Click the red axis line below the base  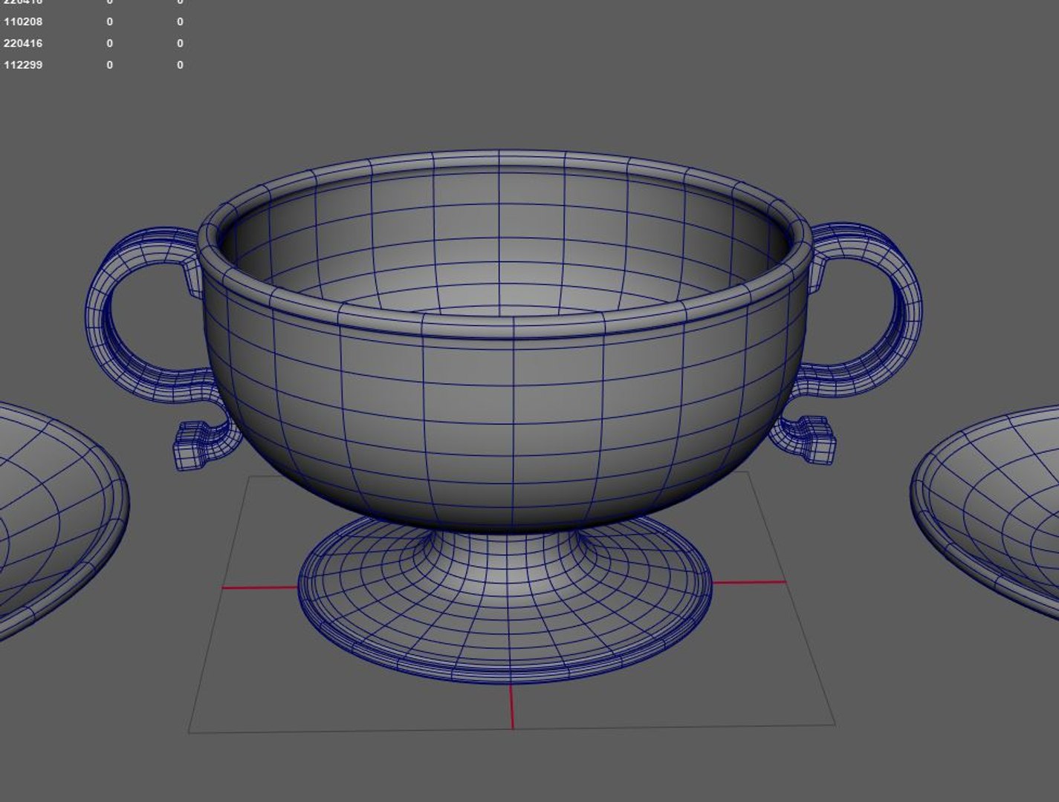point(512,705)
